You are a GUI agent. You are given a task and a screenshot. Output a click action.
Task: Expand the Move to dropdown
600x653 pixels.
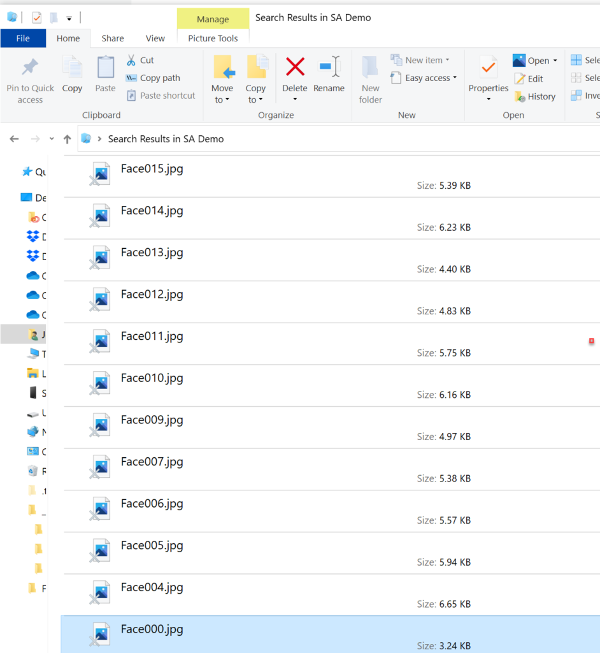pyautogui.click(x=222, y=100)
